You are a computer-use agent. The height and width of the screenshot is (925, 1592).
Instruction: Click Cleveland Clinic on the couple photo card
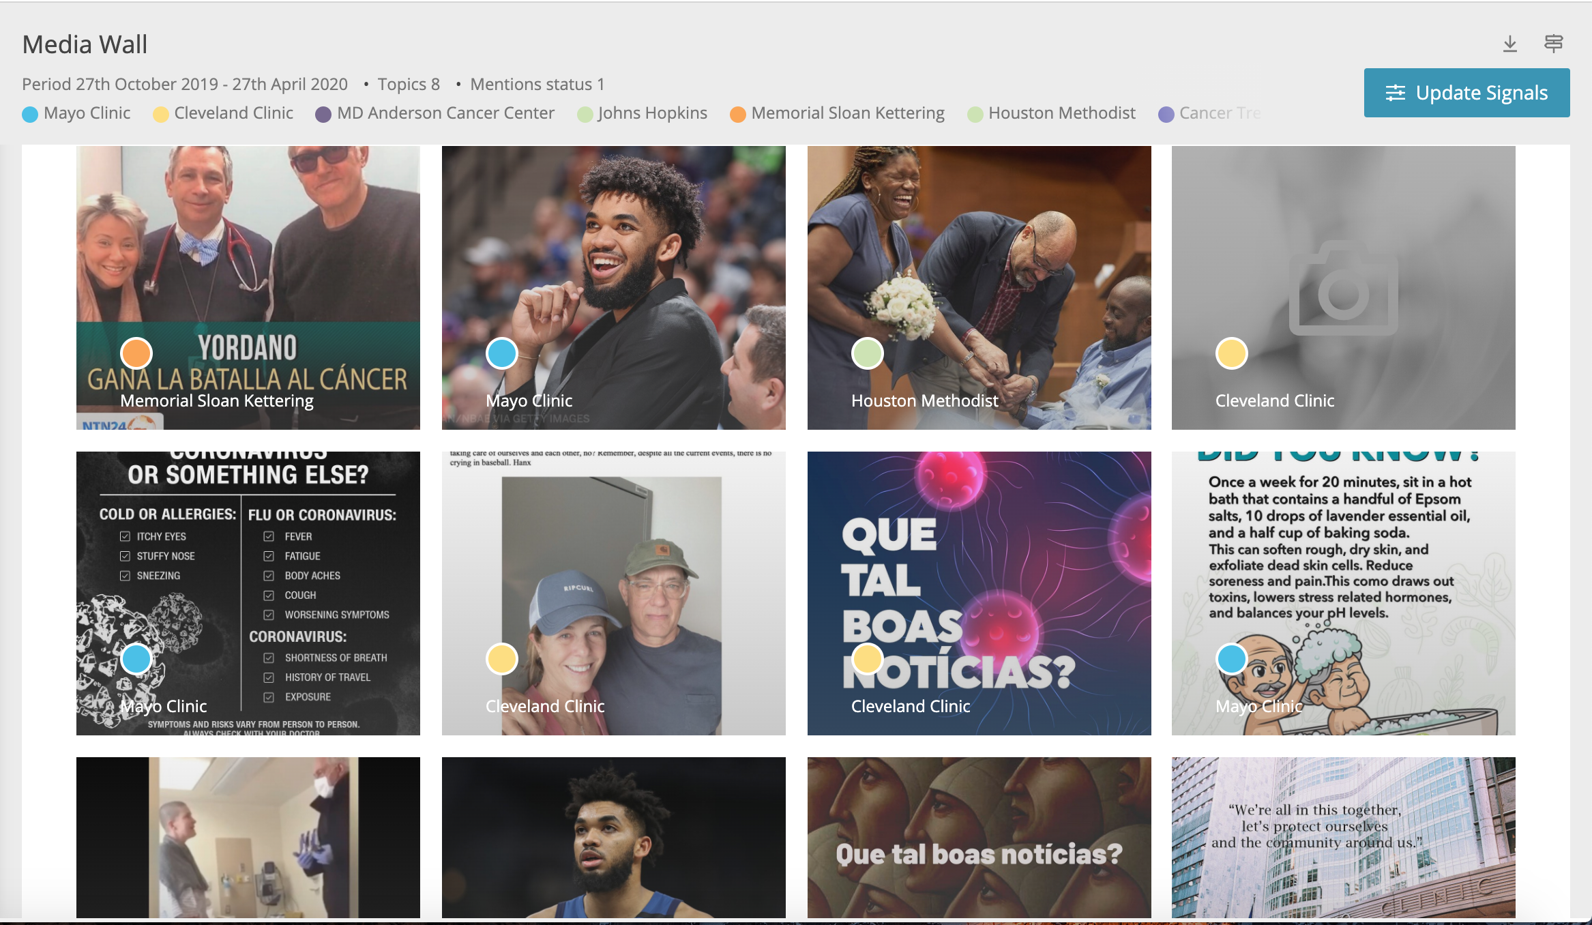(x=545, y=707)
